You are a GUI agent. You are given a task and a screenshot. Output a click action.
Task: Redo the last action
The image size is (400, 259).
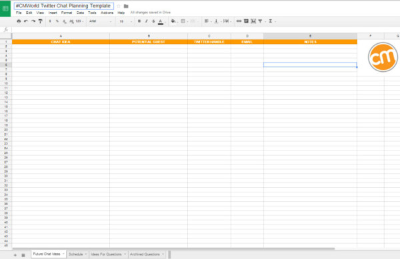[33, 21]
